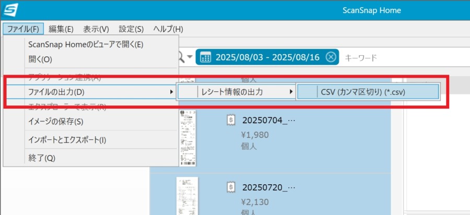Click the calendar icon in date filter
The width and height of the screenshot is (470, 215).
pos(205,57)
